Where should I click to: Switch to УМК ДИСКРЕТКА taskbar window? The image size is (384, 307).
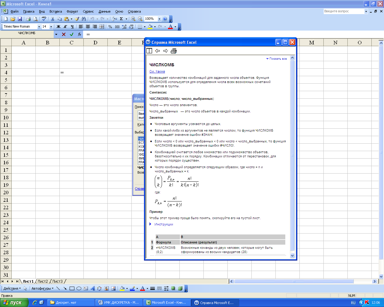pos(119,303)
